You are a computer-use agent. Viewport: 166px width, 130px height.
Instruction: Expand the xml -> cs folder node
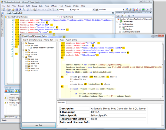26,52
